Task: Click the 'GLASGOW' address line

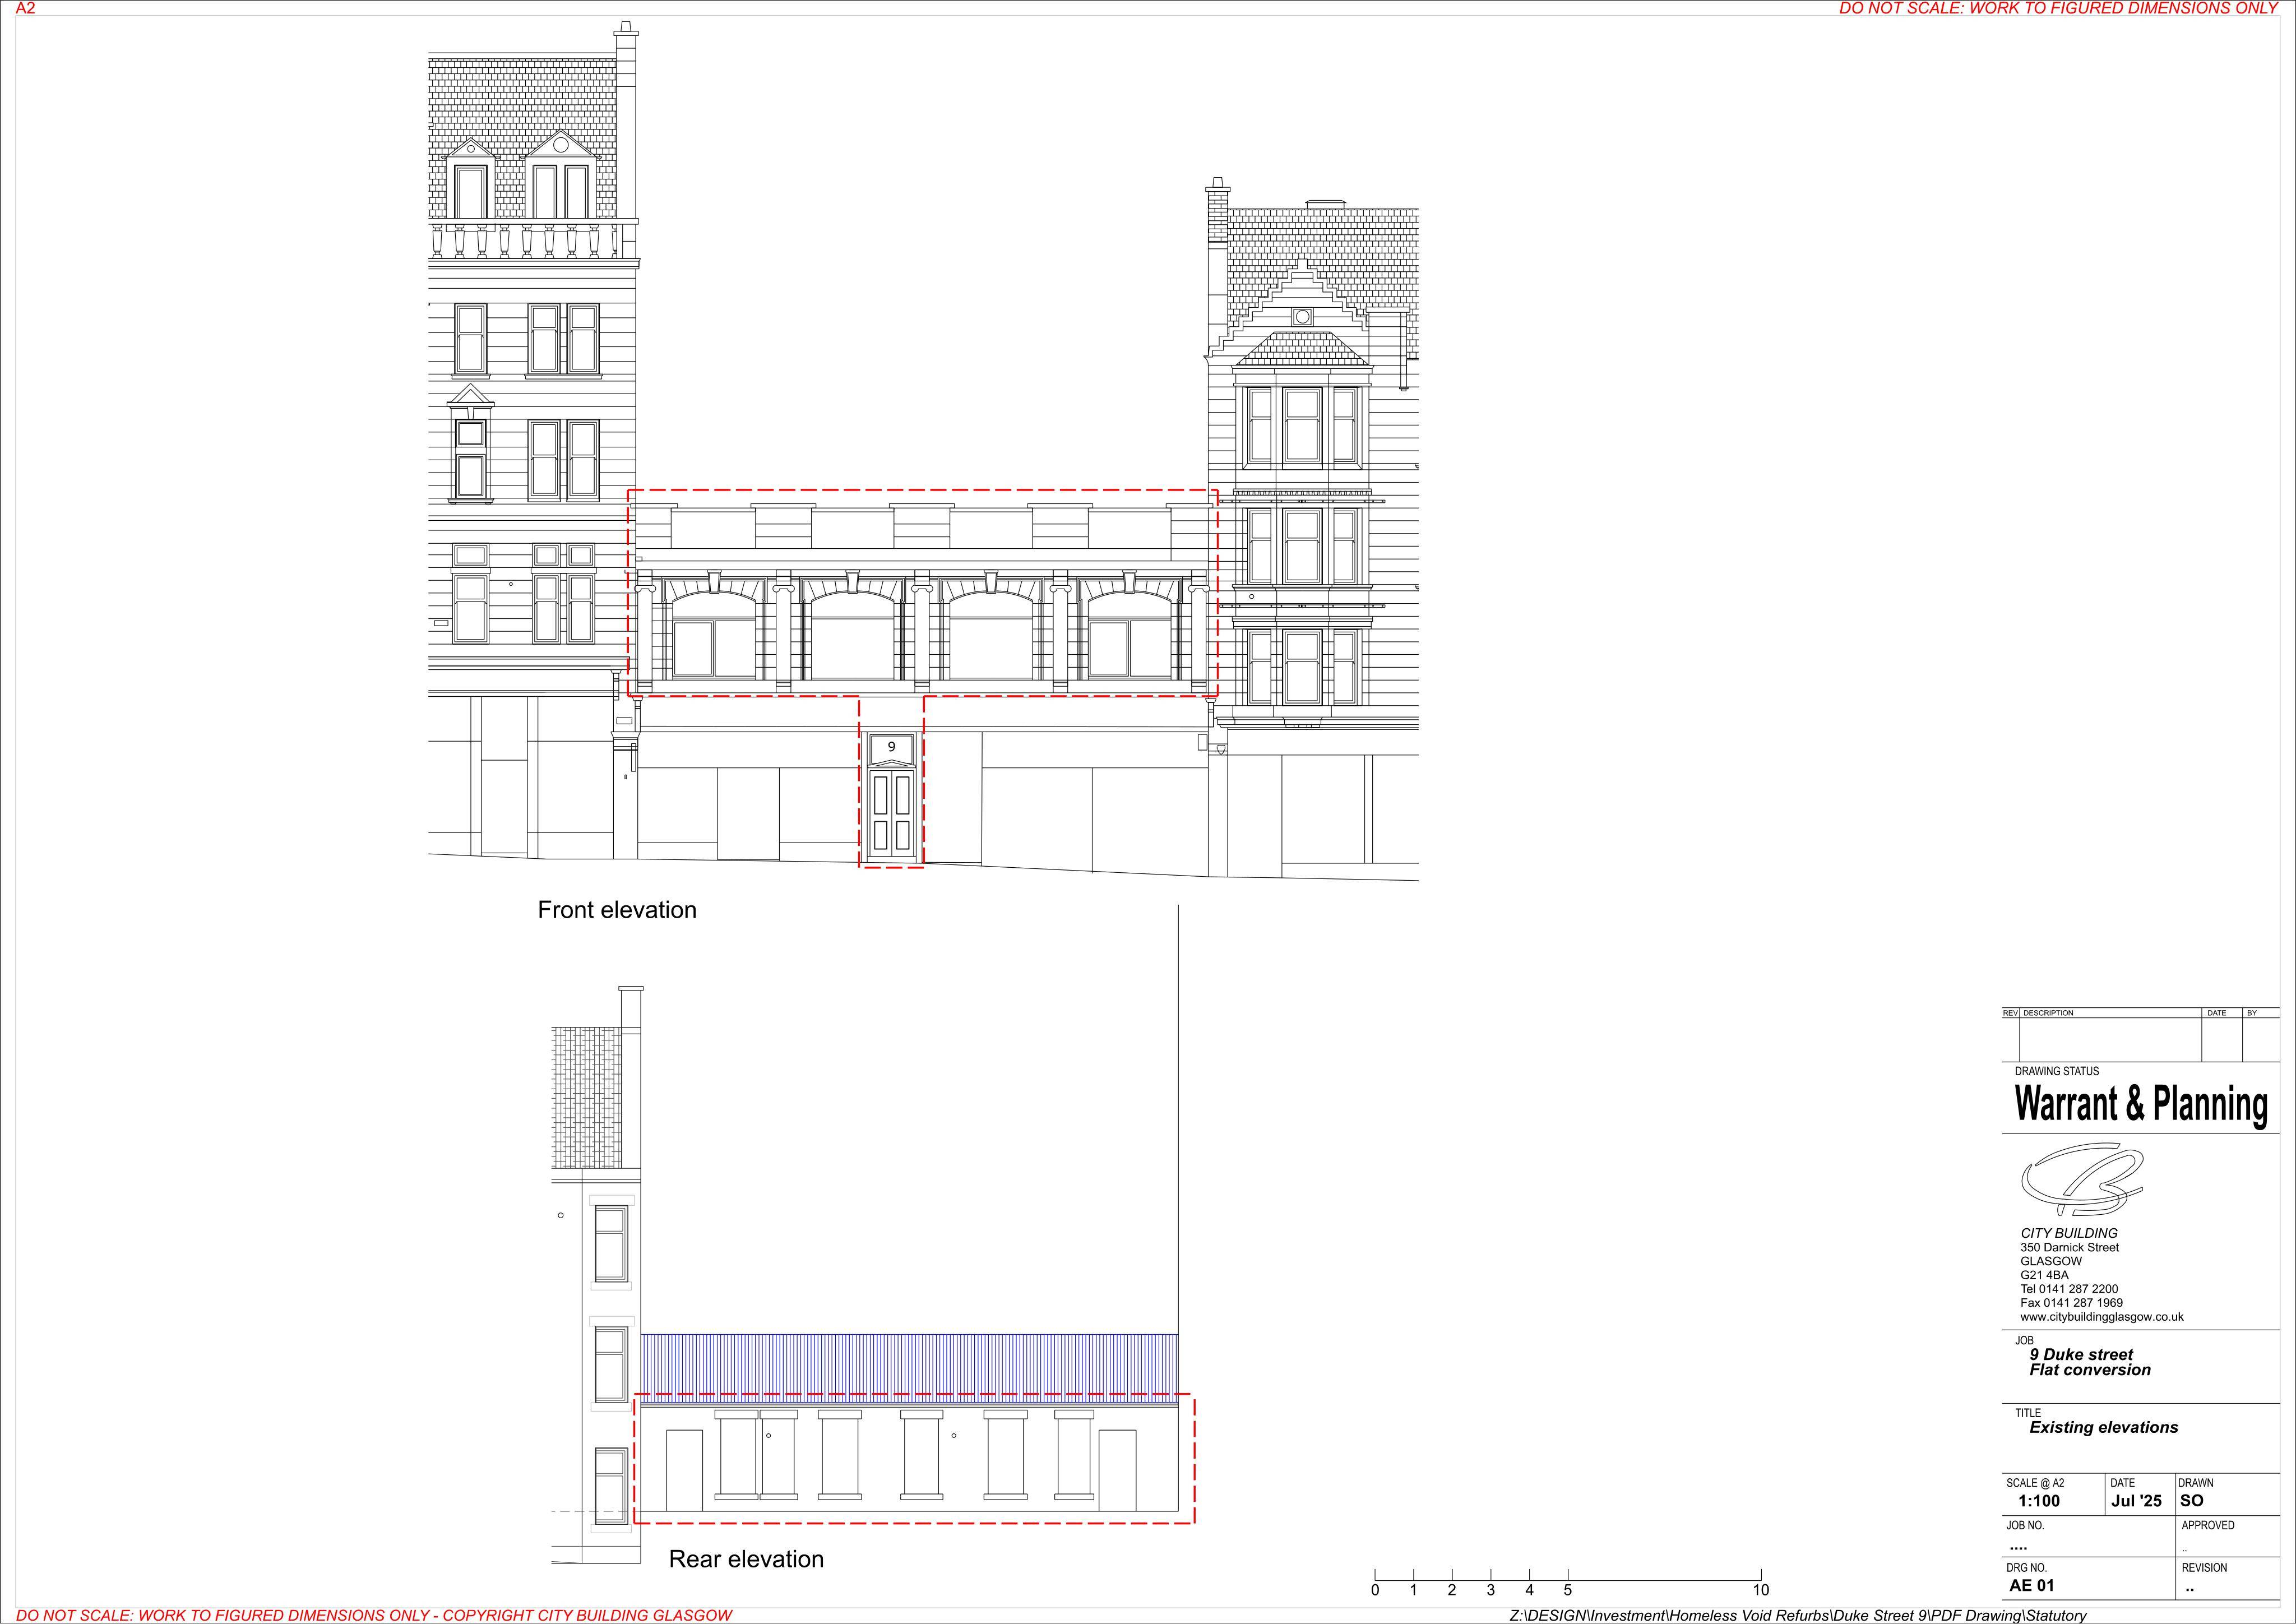Action: click(2051, 1261)
